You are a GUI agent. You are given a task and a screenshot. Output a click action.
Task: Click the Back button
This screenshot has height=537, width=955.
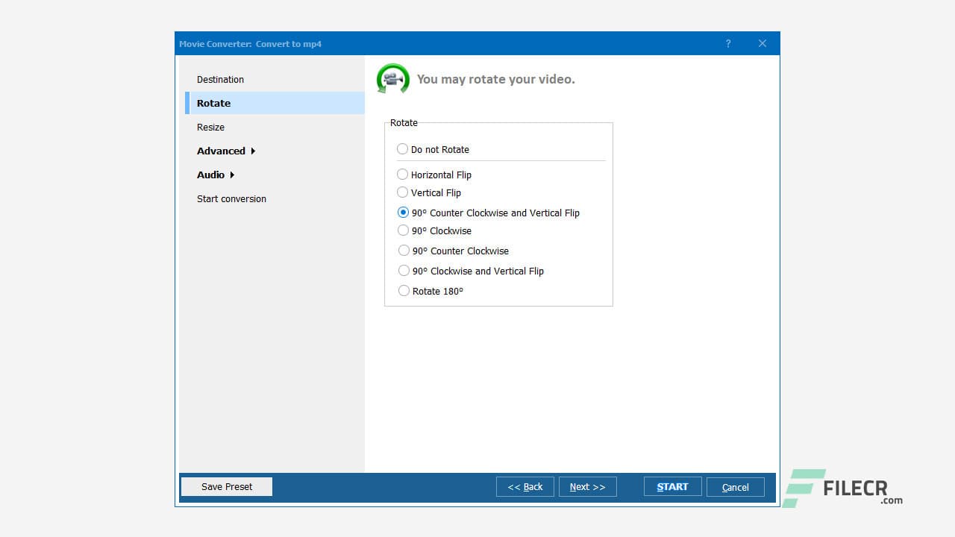coord(525,486)
